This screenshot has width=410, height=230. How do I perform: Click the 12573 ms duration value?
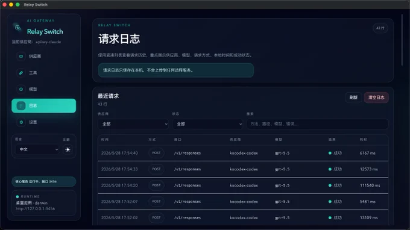click(x=368, y=169)
